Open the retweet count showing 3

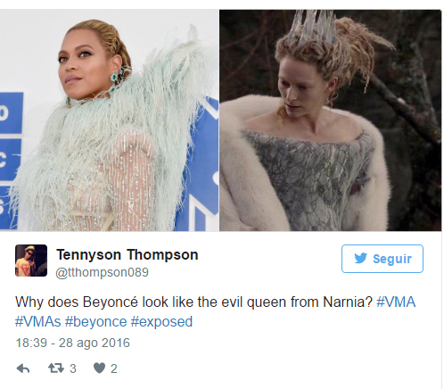73,368
